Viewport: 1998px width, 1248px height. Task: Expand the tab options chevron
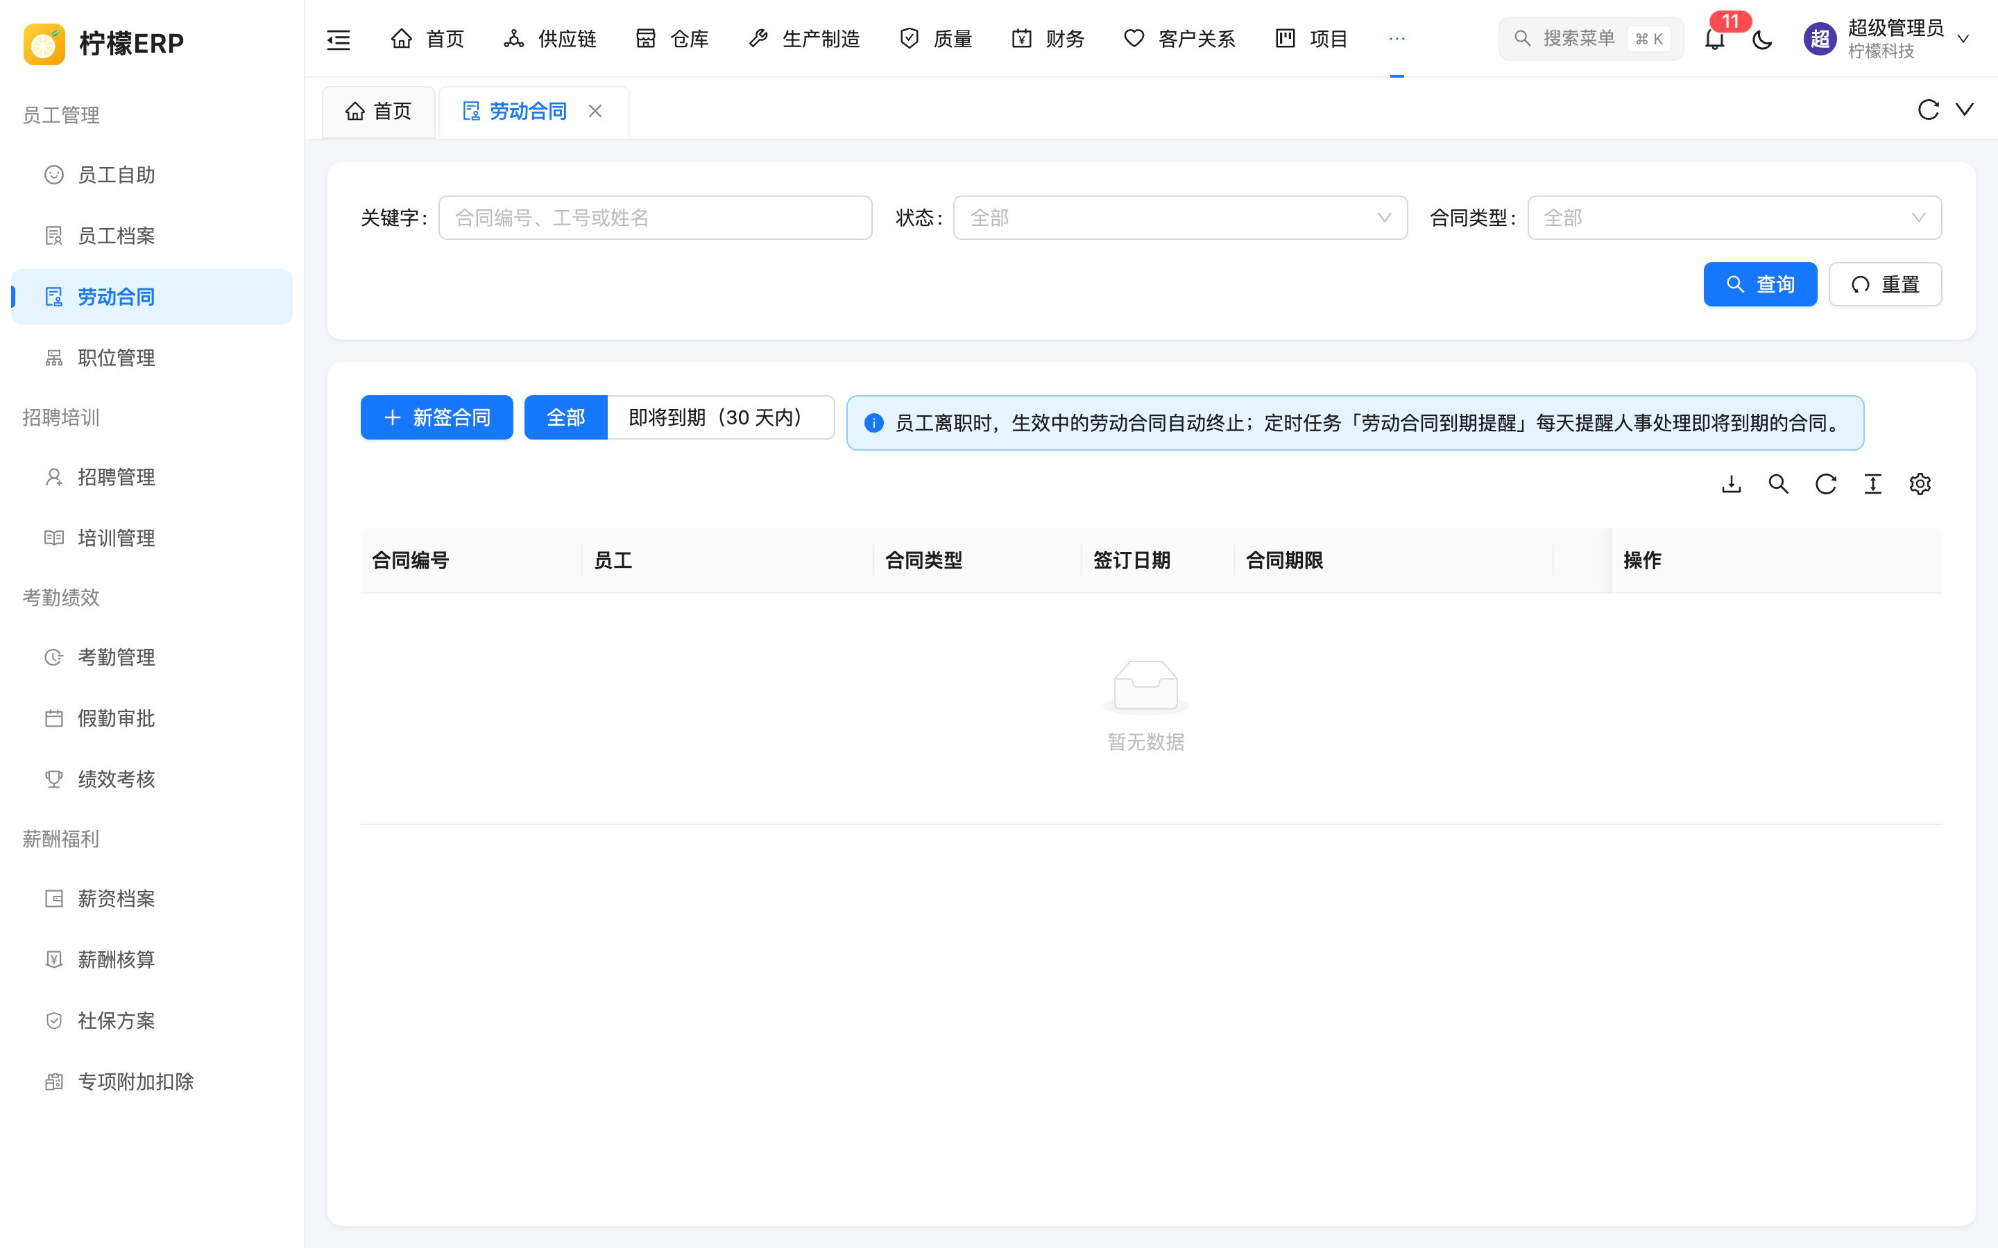1965,110
